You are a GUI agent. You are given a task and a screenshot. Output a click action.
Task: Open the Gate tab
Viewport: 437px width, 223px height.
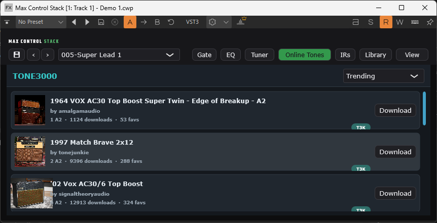(204, 55)
